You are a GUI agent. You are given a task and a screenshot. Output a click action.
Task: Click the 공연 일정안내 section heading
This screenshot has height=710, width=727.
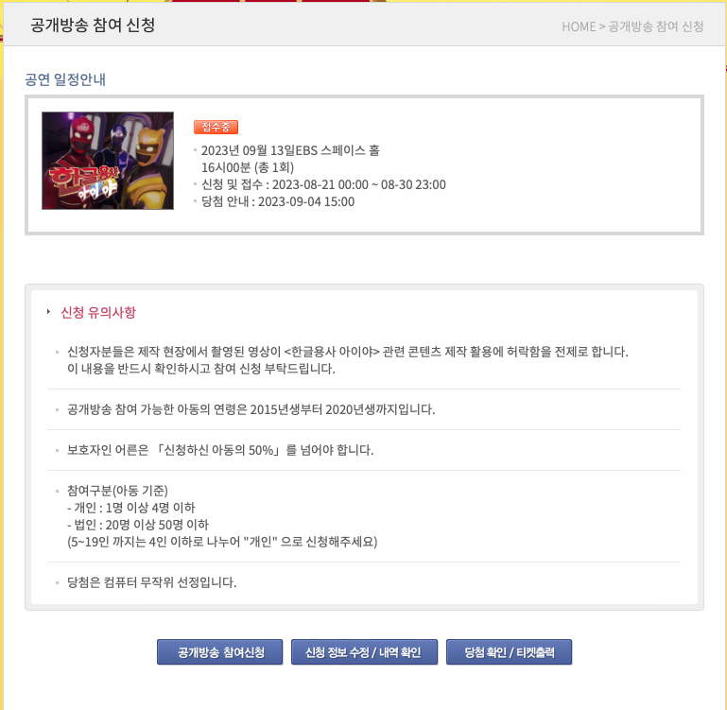65,79
